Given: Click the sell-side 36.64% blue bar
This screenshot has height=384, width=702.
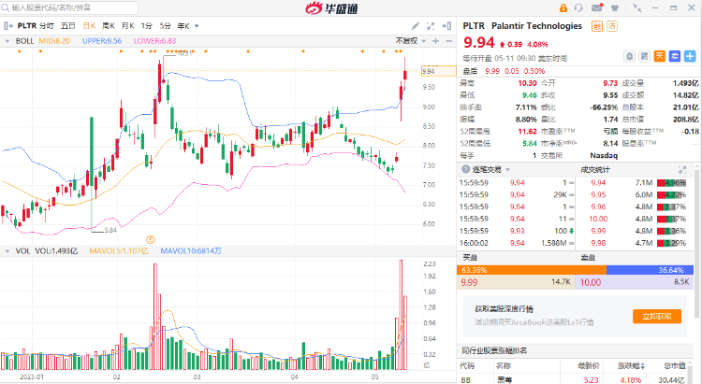Looking at the screenshot, I should [x=650, y=270].
